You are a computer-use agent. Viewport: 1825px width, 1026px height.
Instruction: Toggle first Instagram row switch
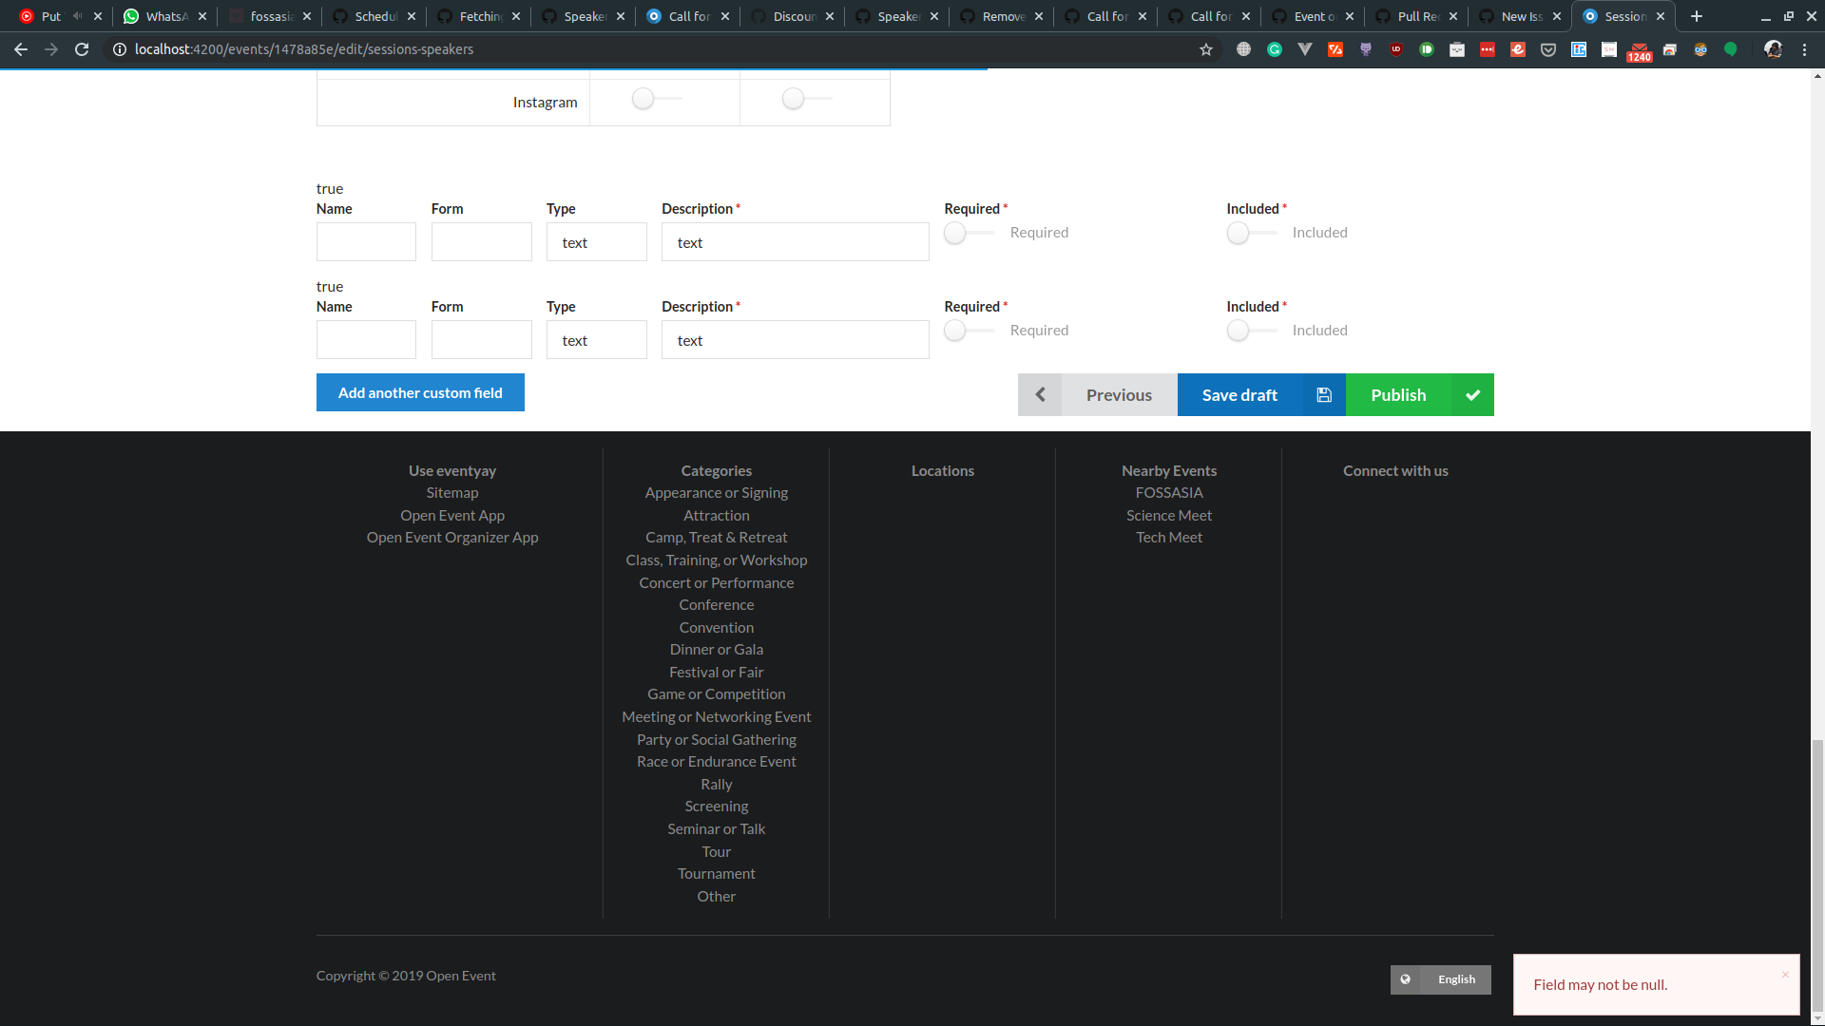[655, 99]
